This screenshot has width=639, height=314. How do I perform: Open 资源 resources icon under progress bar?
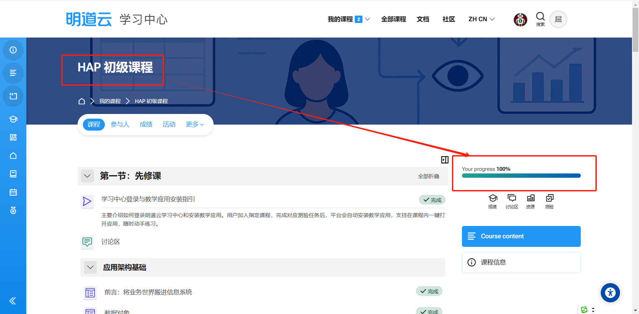[531, 202]
